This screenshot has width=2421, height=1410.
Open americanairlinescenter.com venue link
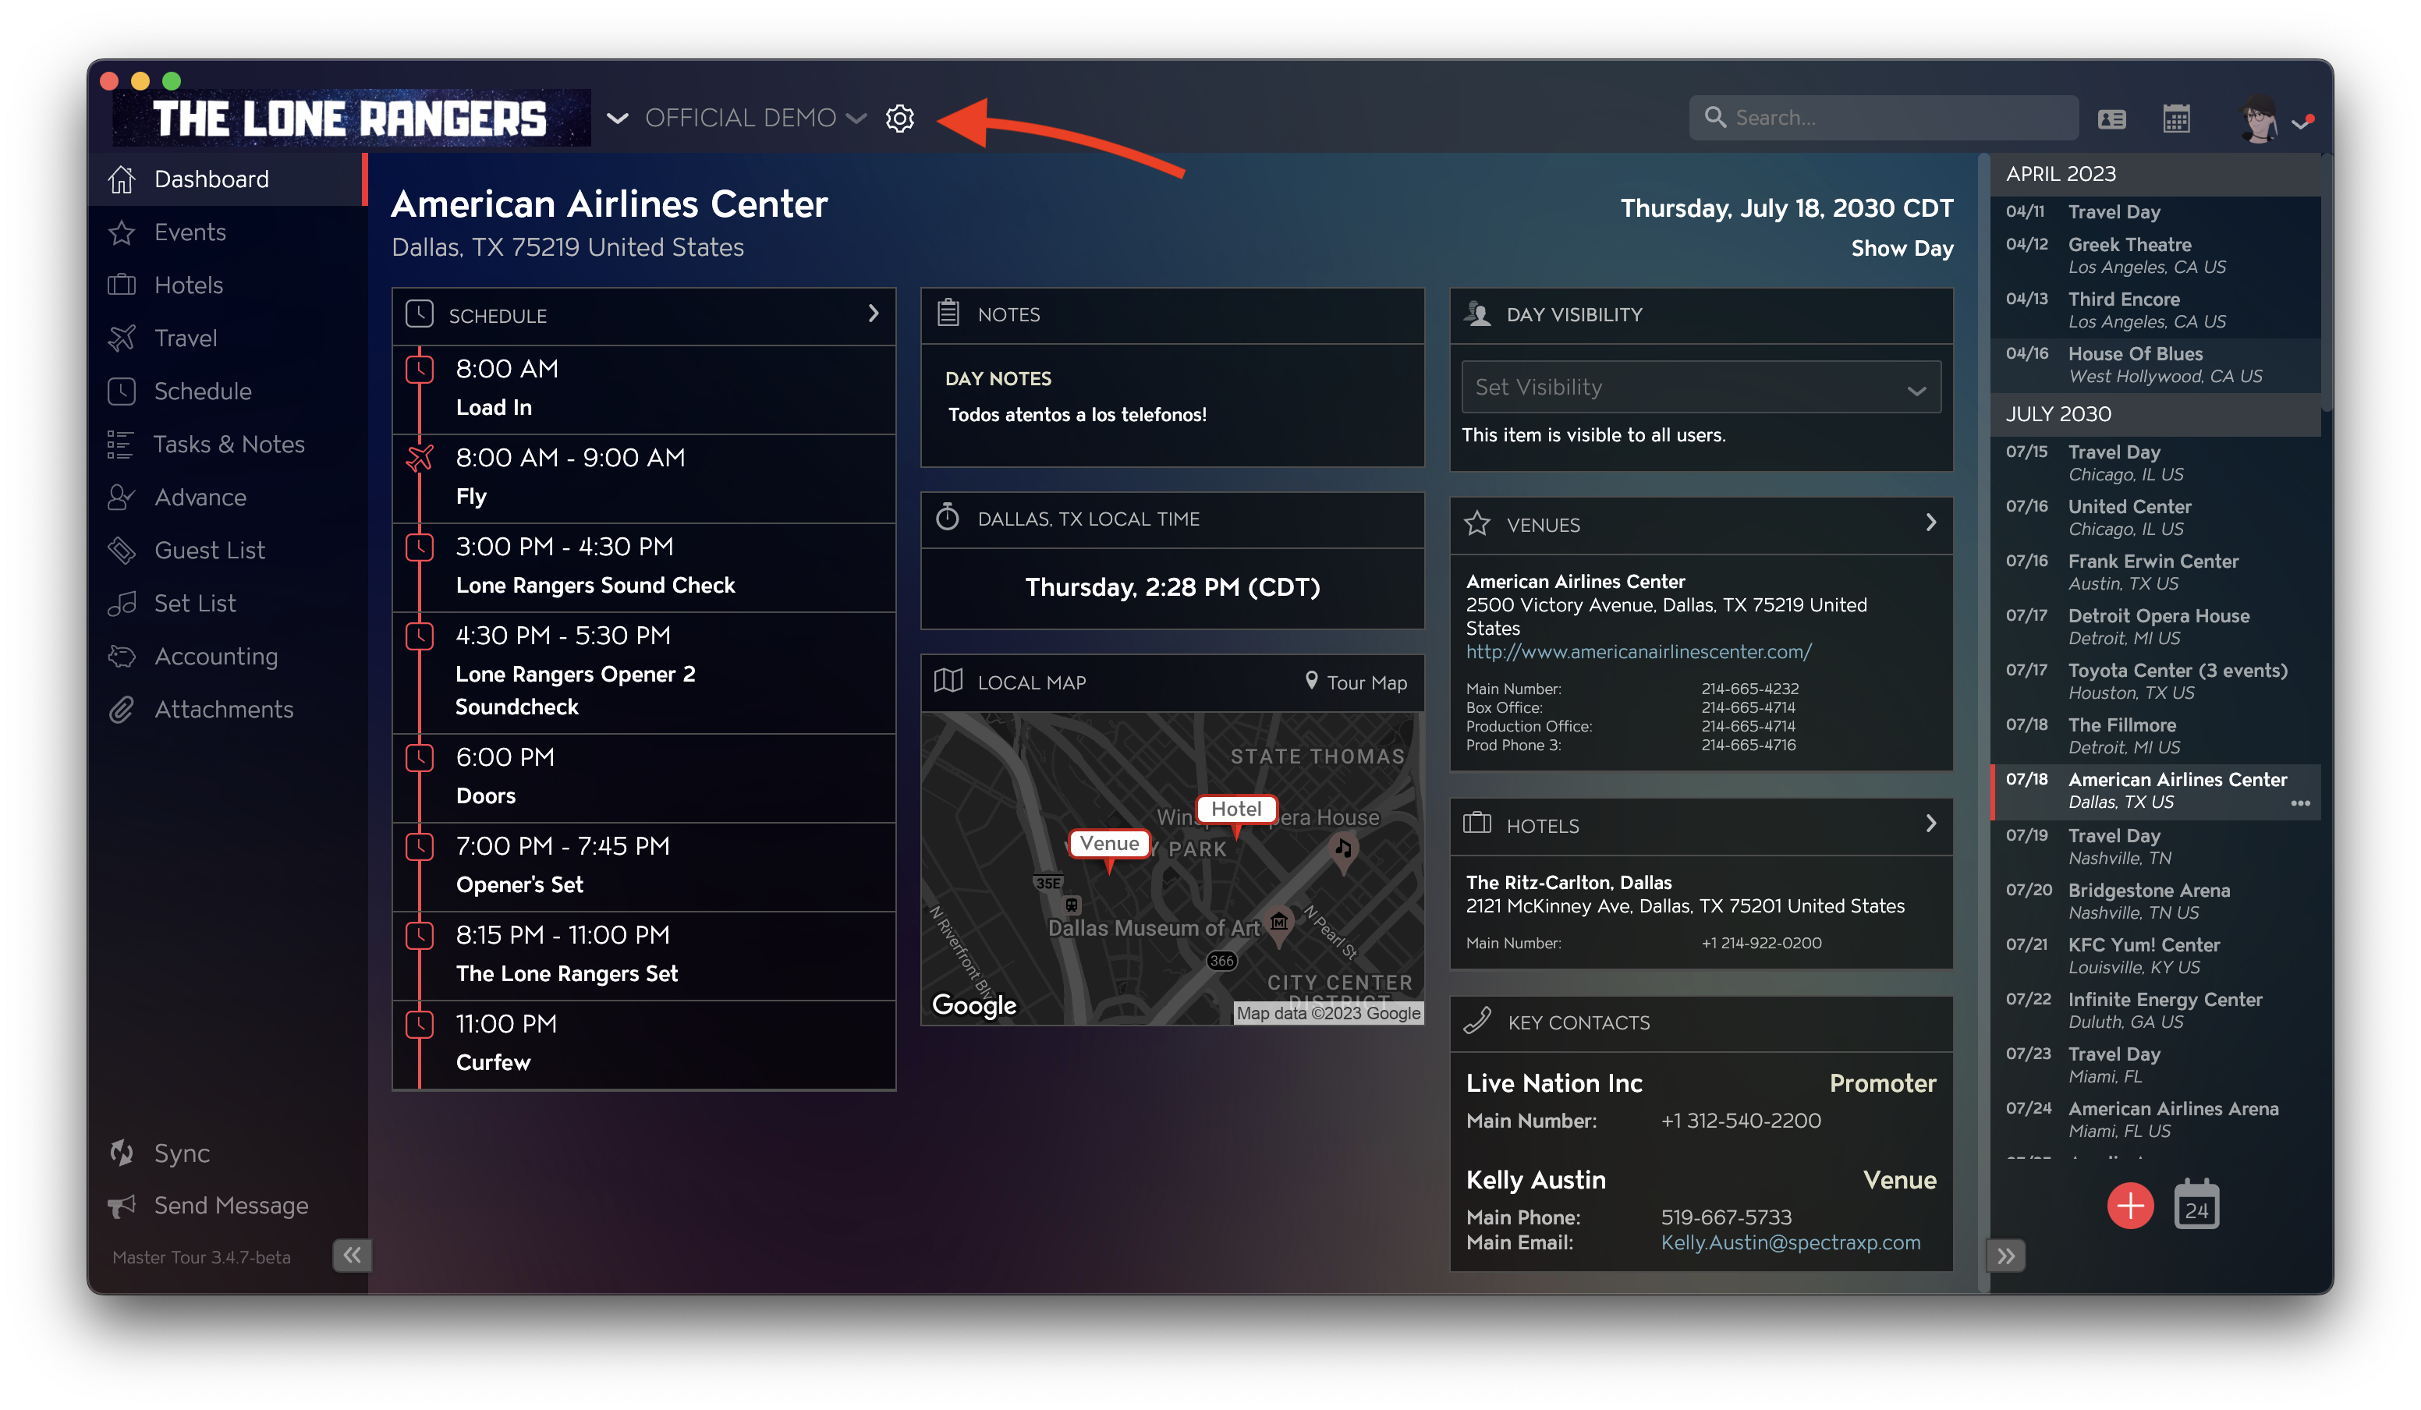1638,652
